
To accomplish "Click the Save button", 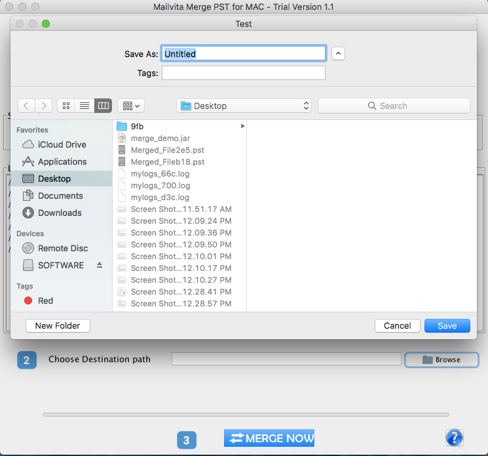I will (447, 325).
